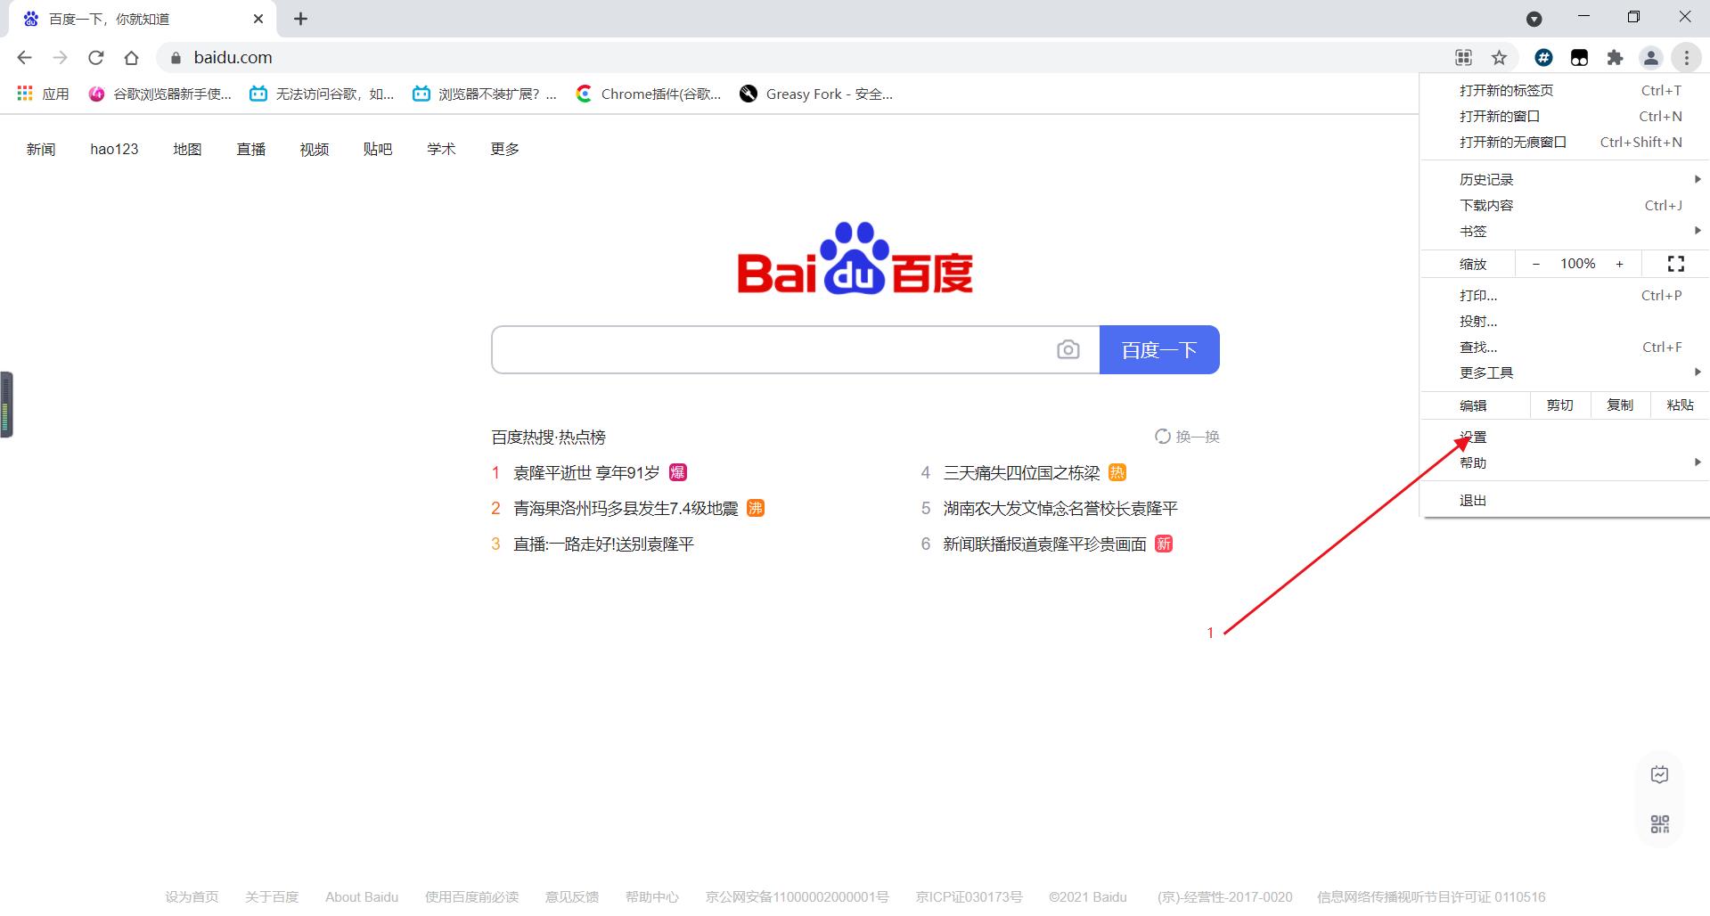Open the apps grid bookmark 应用
Image resolution: width=1710 pixels, height=916 pixels.
coord(43,94)
